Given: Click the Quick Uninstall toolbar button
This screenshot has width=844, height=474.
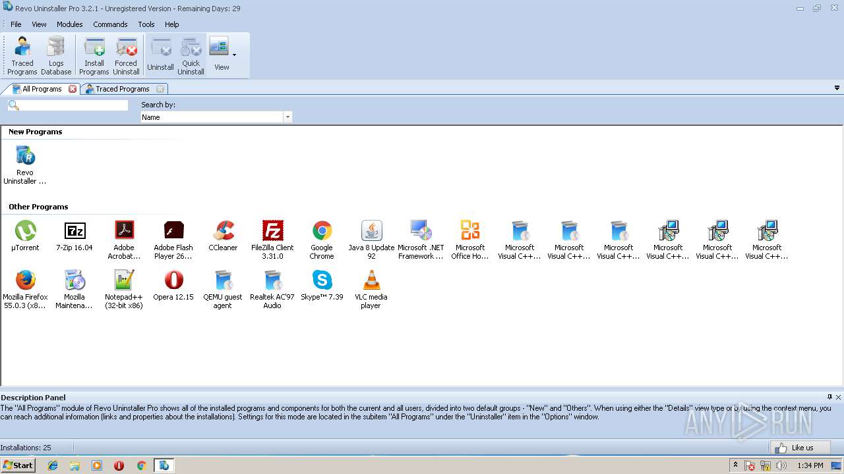Looking at the screenshot, I should 191,56.
